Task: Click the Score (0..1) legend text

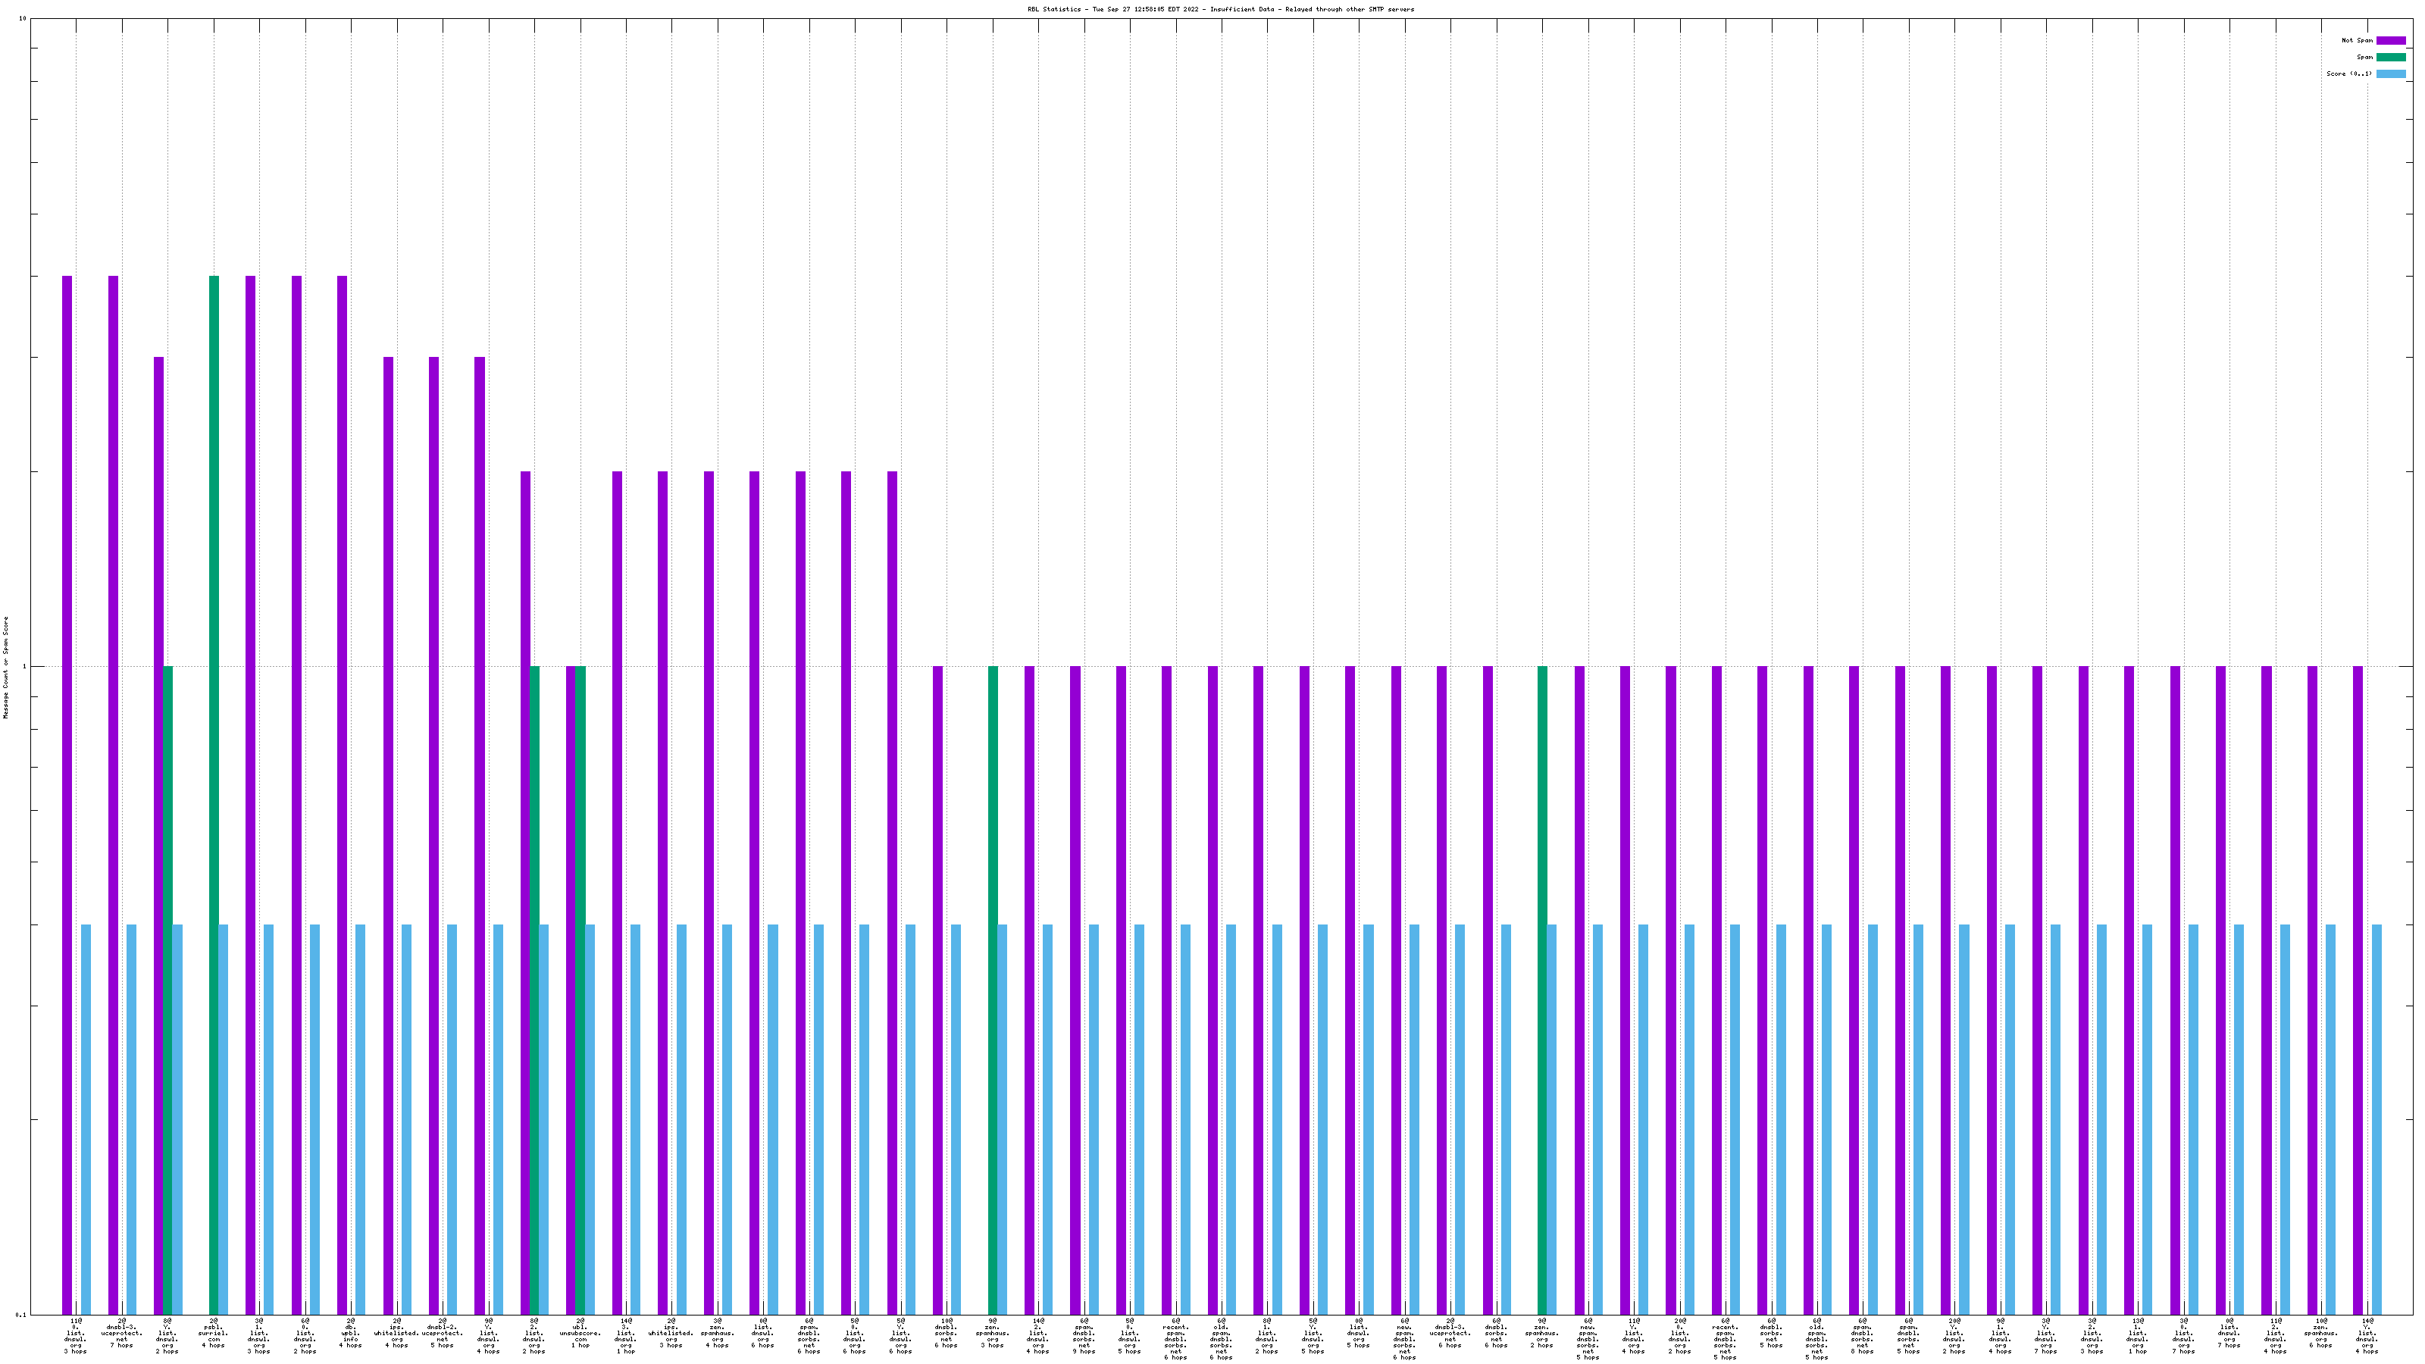Action: coord(2348,74)
